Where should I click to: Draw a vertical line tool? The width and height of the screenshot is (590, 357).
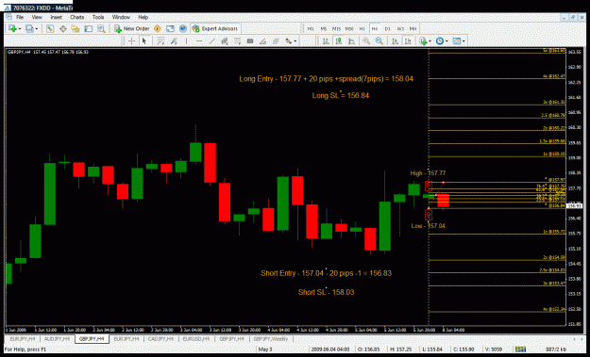click(186, 41)
